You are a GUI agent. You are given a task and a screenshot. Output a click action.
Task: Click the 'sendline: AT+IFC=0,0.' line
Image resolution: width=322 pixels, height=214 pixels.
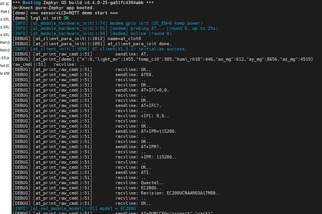pyautogui.click(x=91, y=90)
